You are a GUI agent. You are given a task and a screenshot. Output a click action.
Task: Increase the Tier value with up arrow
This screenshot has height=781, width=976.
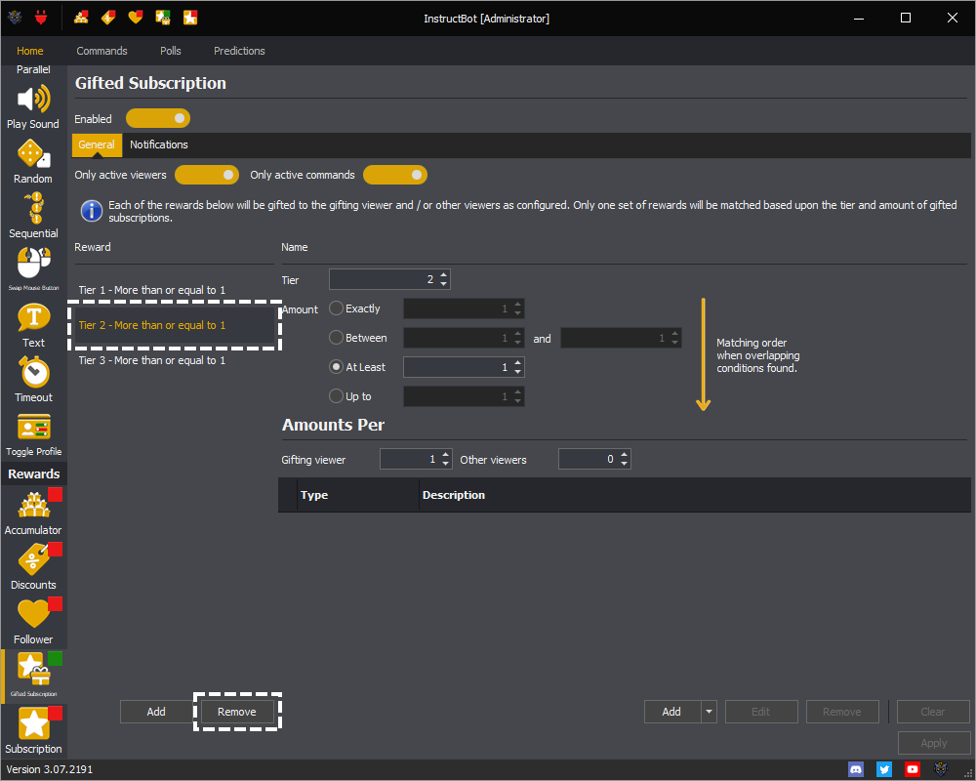click(x=444, y=274)
